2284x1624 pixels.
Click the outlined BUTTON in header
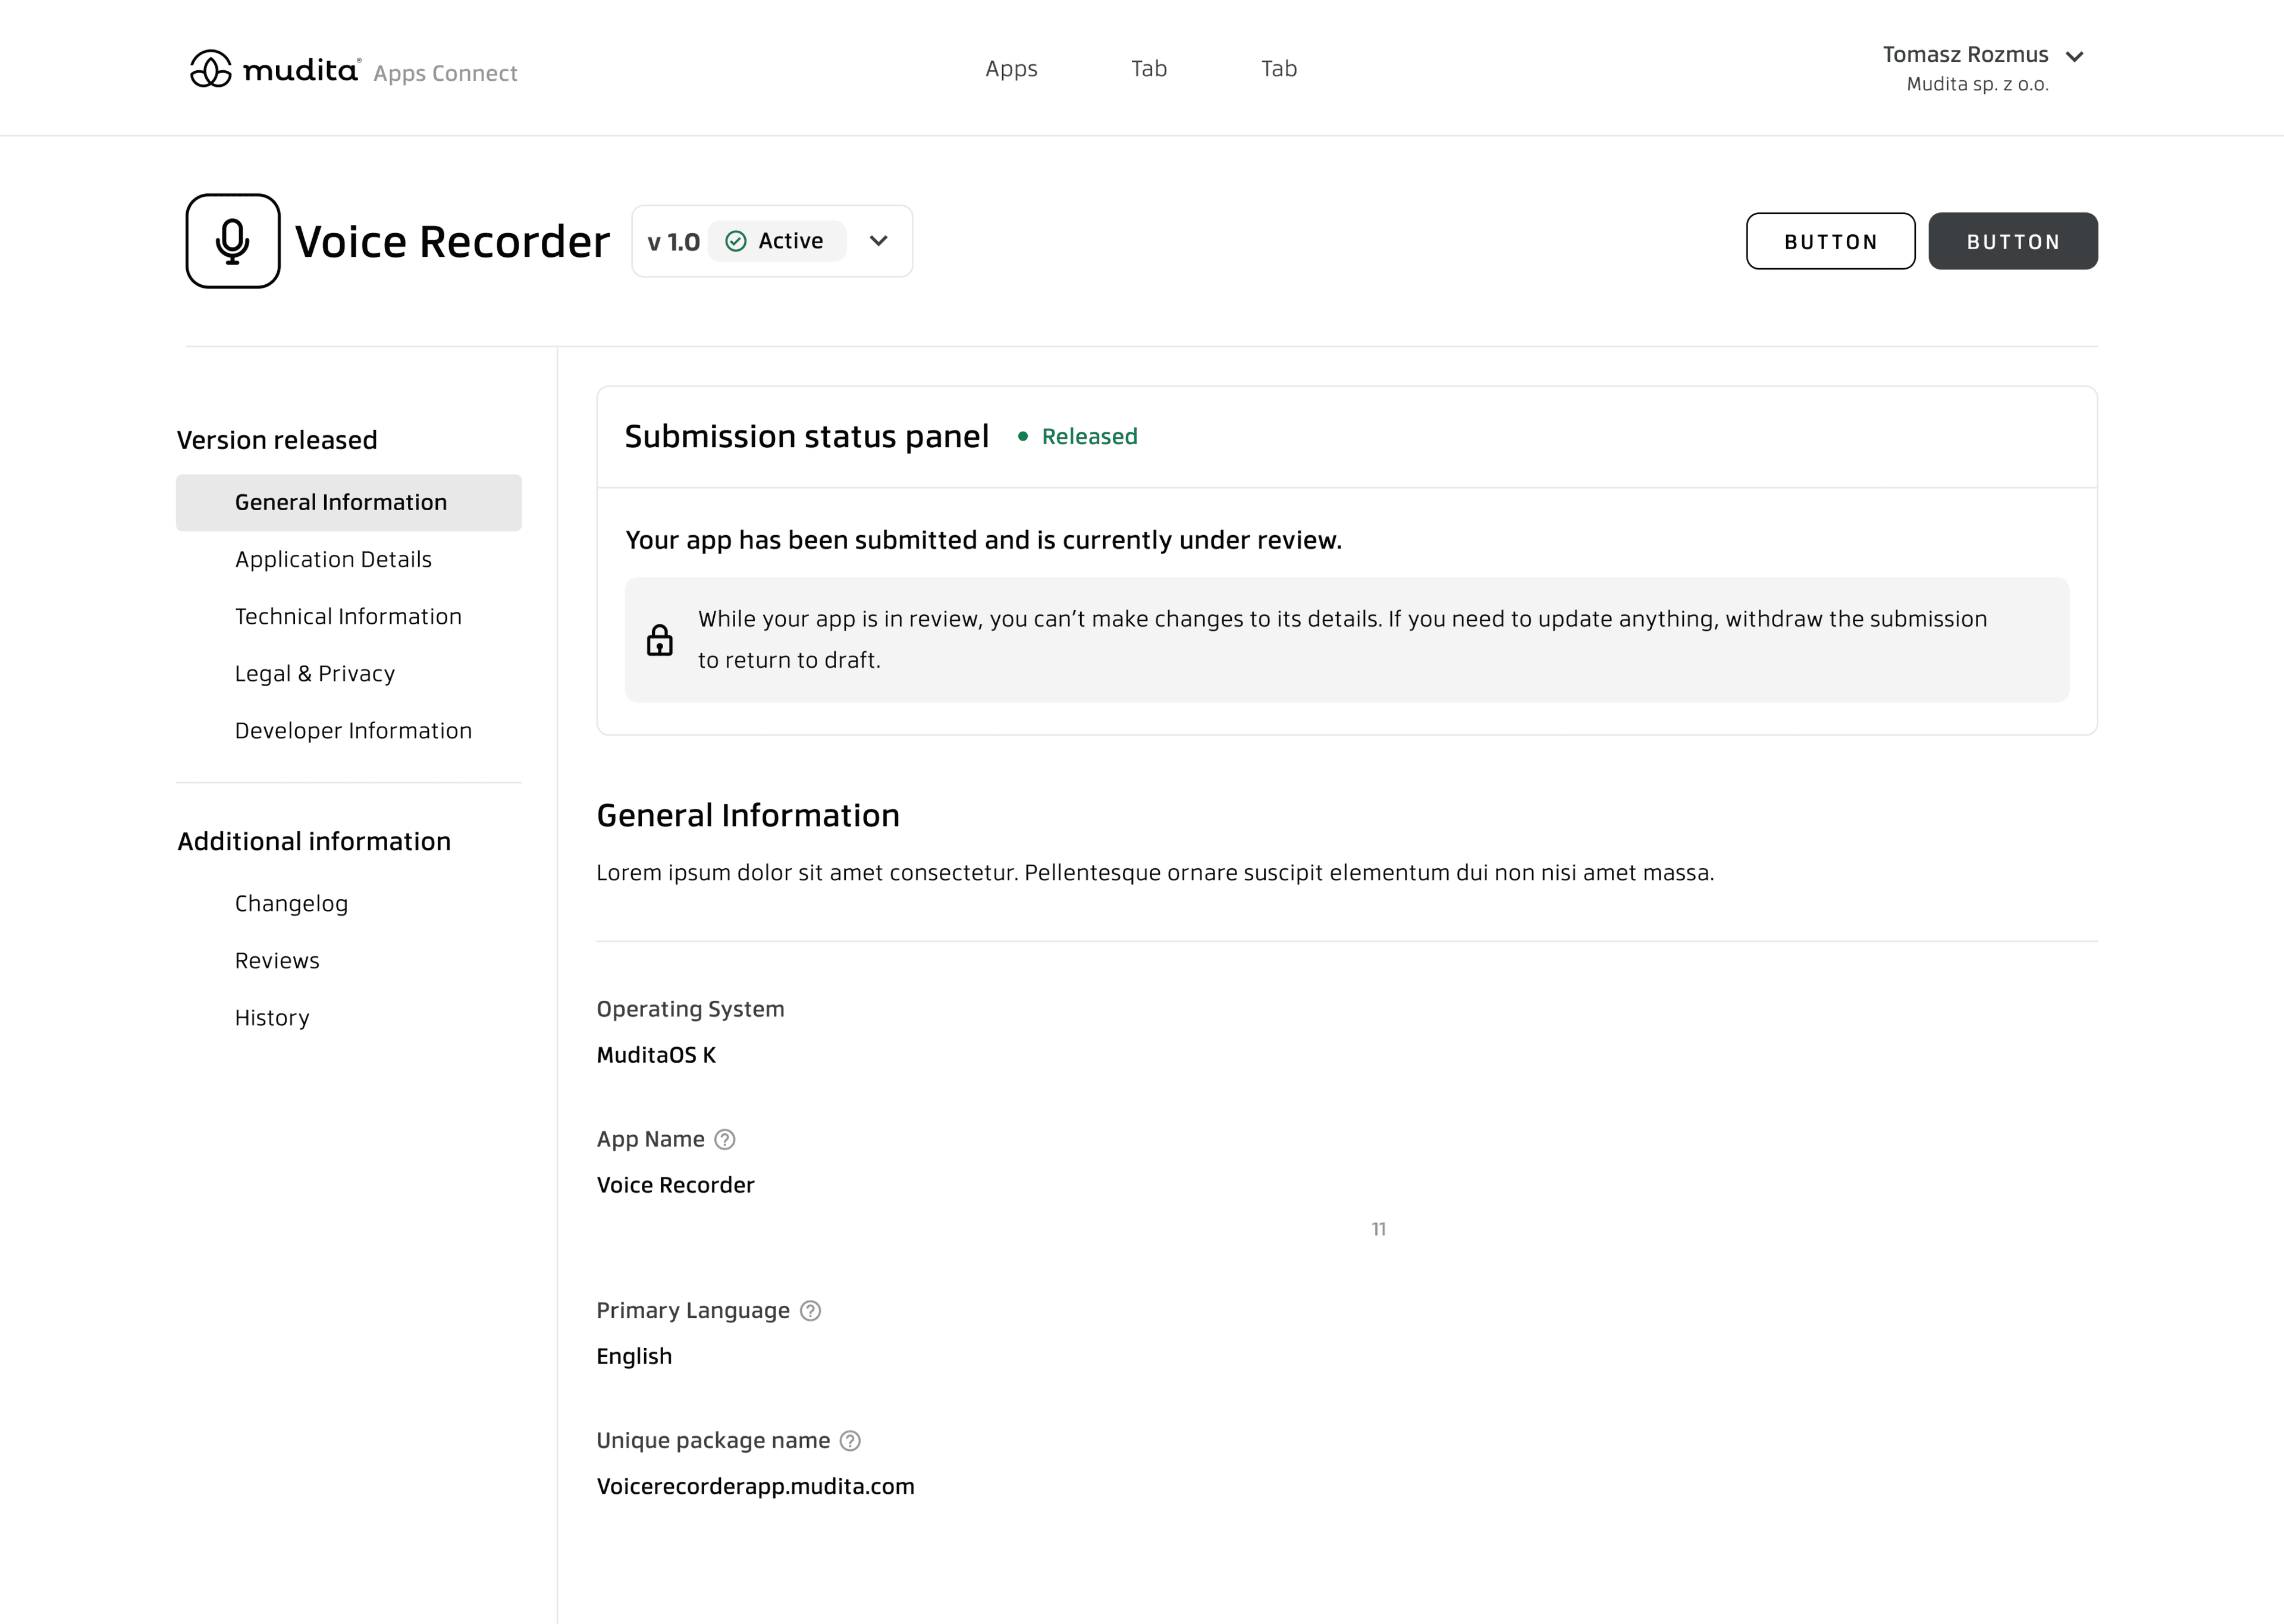click(x=1831, y=241)
